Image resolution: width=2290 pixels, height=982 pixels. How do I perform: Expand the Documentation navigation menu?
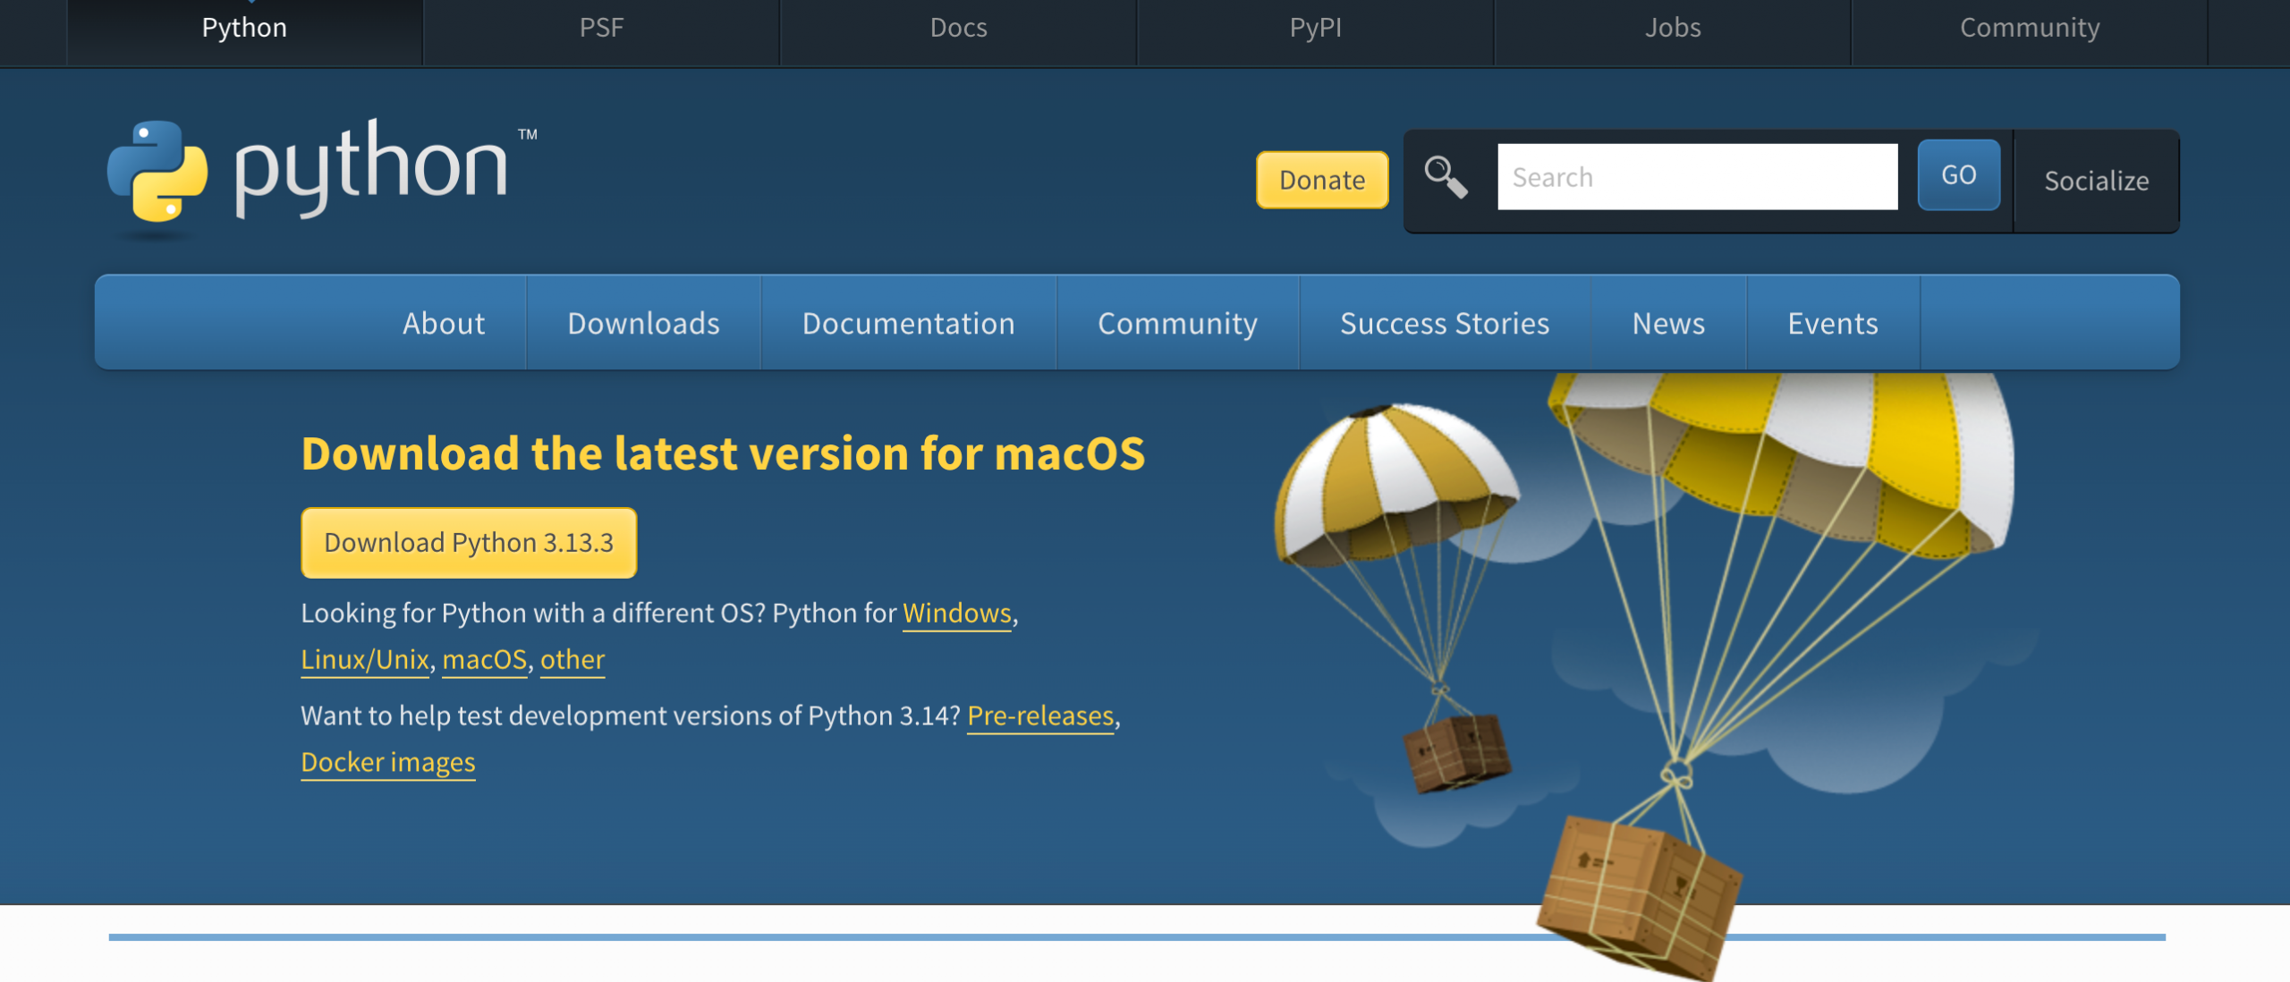click(909, 323)
